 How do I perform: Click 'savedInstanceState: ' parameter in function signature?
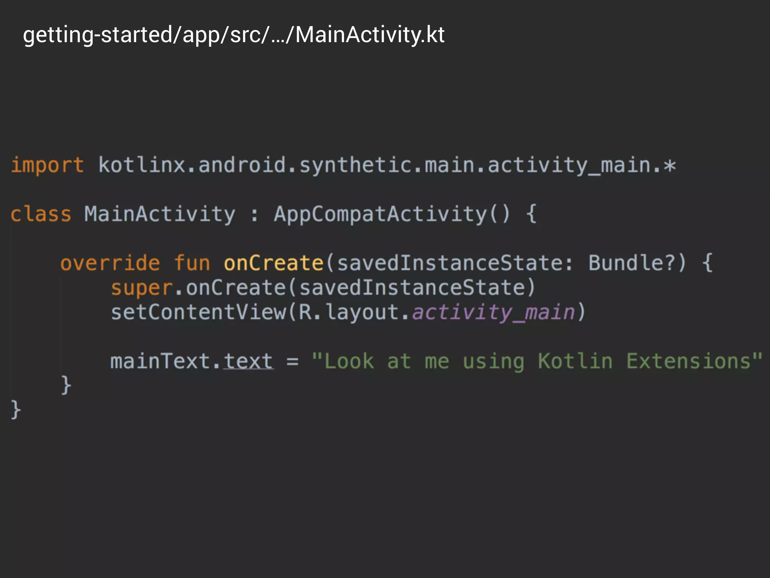[x=455, y=263]
